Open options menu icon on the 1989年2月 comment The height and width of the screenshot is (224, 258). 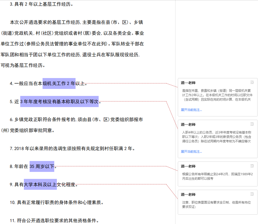point(252,166)
